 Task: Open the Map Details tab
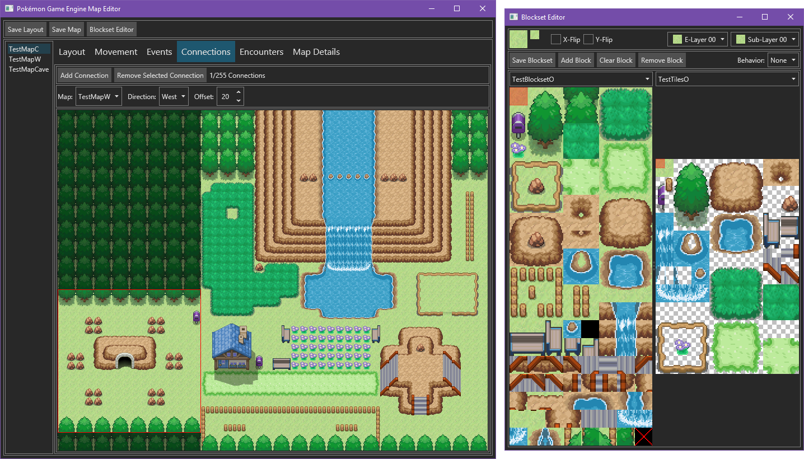pyautogui.click(x=316, y=51)
